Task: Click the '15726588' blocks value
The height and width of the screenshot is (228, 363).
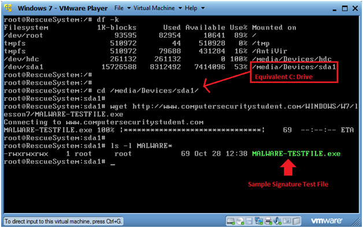Action: click(x=119, y=67)
